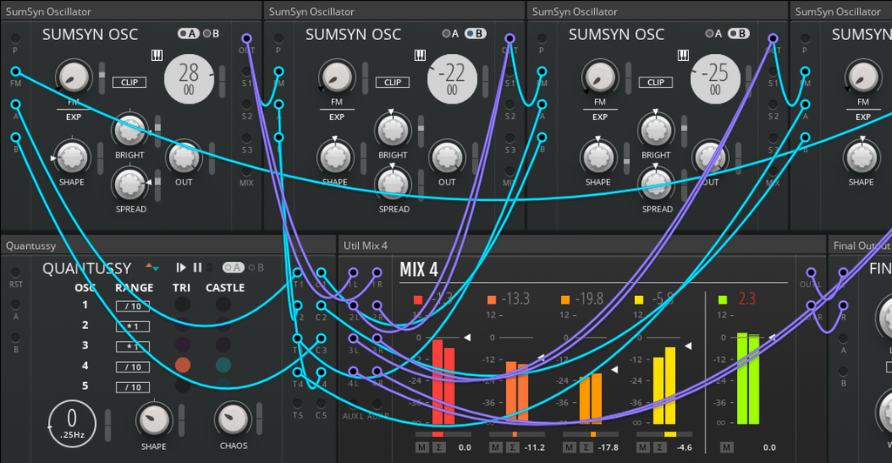This screenshot has height=463, width=892.
Task: Click the C1 output port on Quantussy
Action: (x=321, y=273)
